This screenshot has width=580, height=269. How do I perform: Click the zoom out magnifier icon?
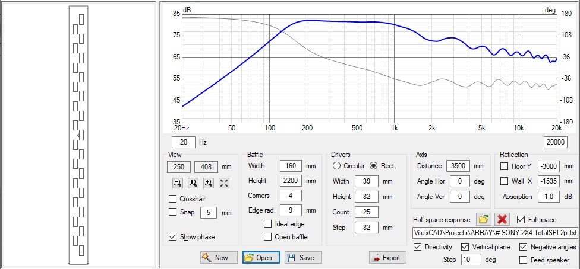click(178, 182)
